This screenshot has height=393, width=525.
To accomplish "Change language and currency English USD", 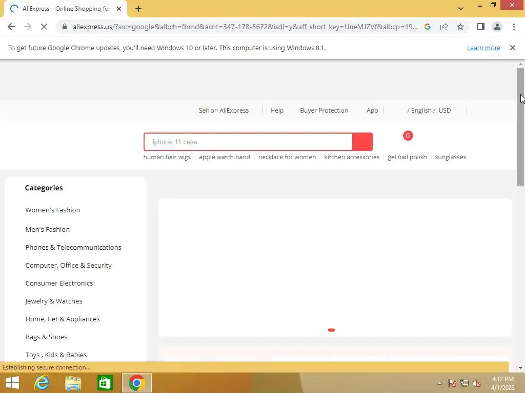I will pos(429,111).
